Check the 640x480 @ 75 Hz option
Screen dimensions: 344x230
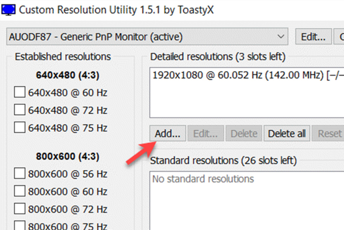coord(20,128)
